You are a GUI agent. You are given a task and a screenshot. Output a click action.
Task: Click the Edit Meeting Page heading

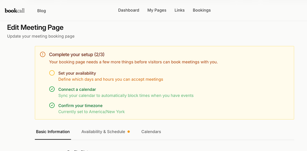35,28
